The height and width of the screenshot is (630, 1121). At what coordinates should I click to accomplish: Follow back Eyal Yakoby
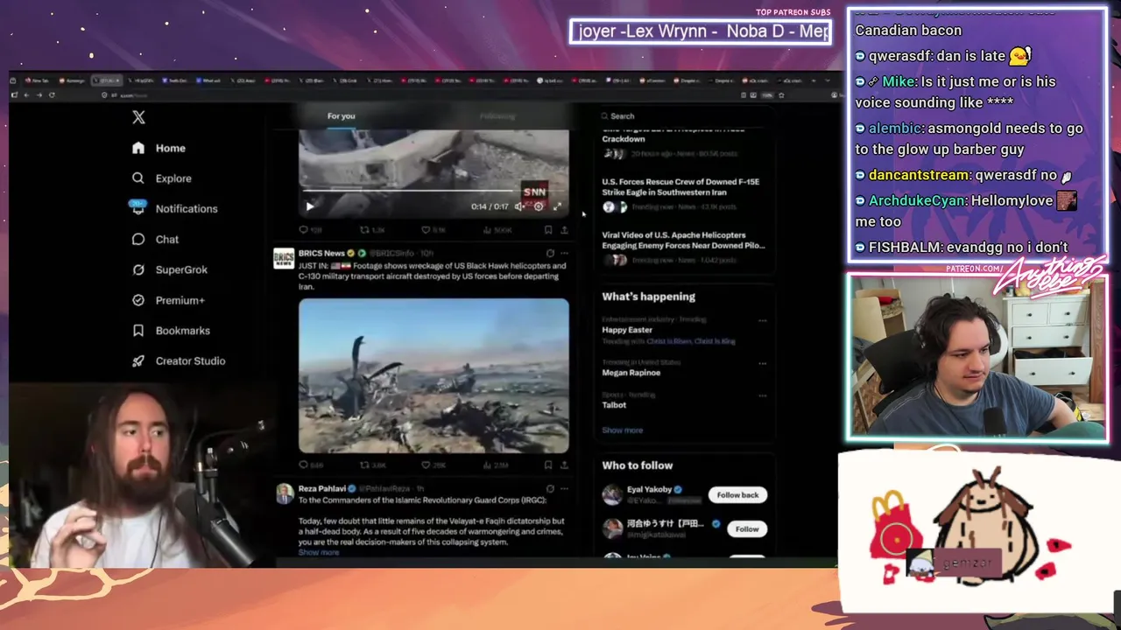click(x=737, y=495)
